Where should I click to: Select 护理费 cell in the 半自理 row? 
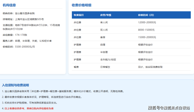click(x=77, y=52)
